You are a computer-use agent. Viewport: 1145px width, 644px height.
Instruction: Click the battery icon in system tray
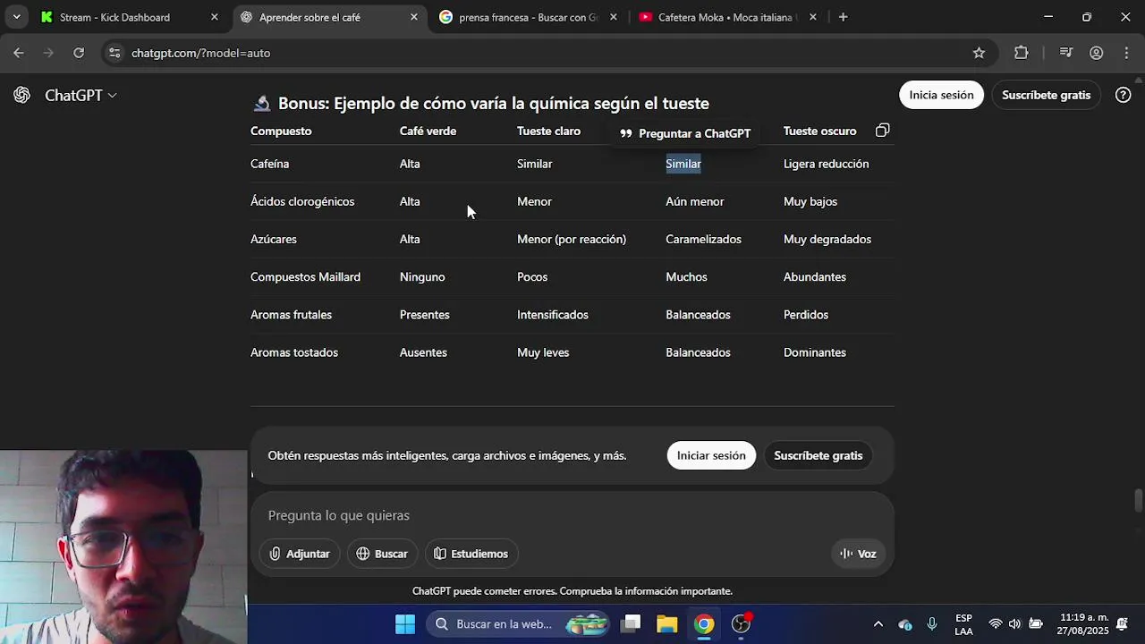click(1036, 624)
